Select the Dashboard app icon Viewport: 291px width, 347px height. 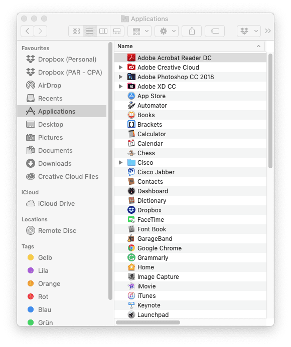pos(131,191)
